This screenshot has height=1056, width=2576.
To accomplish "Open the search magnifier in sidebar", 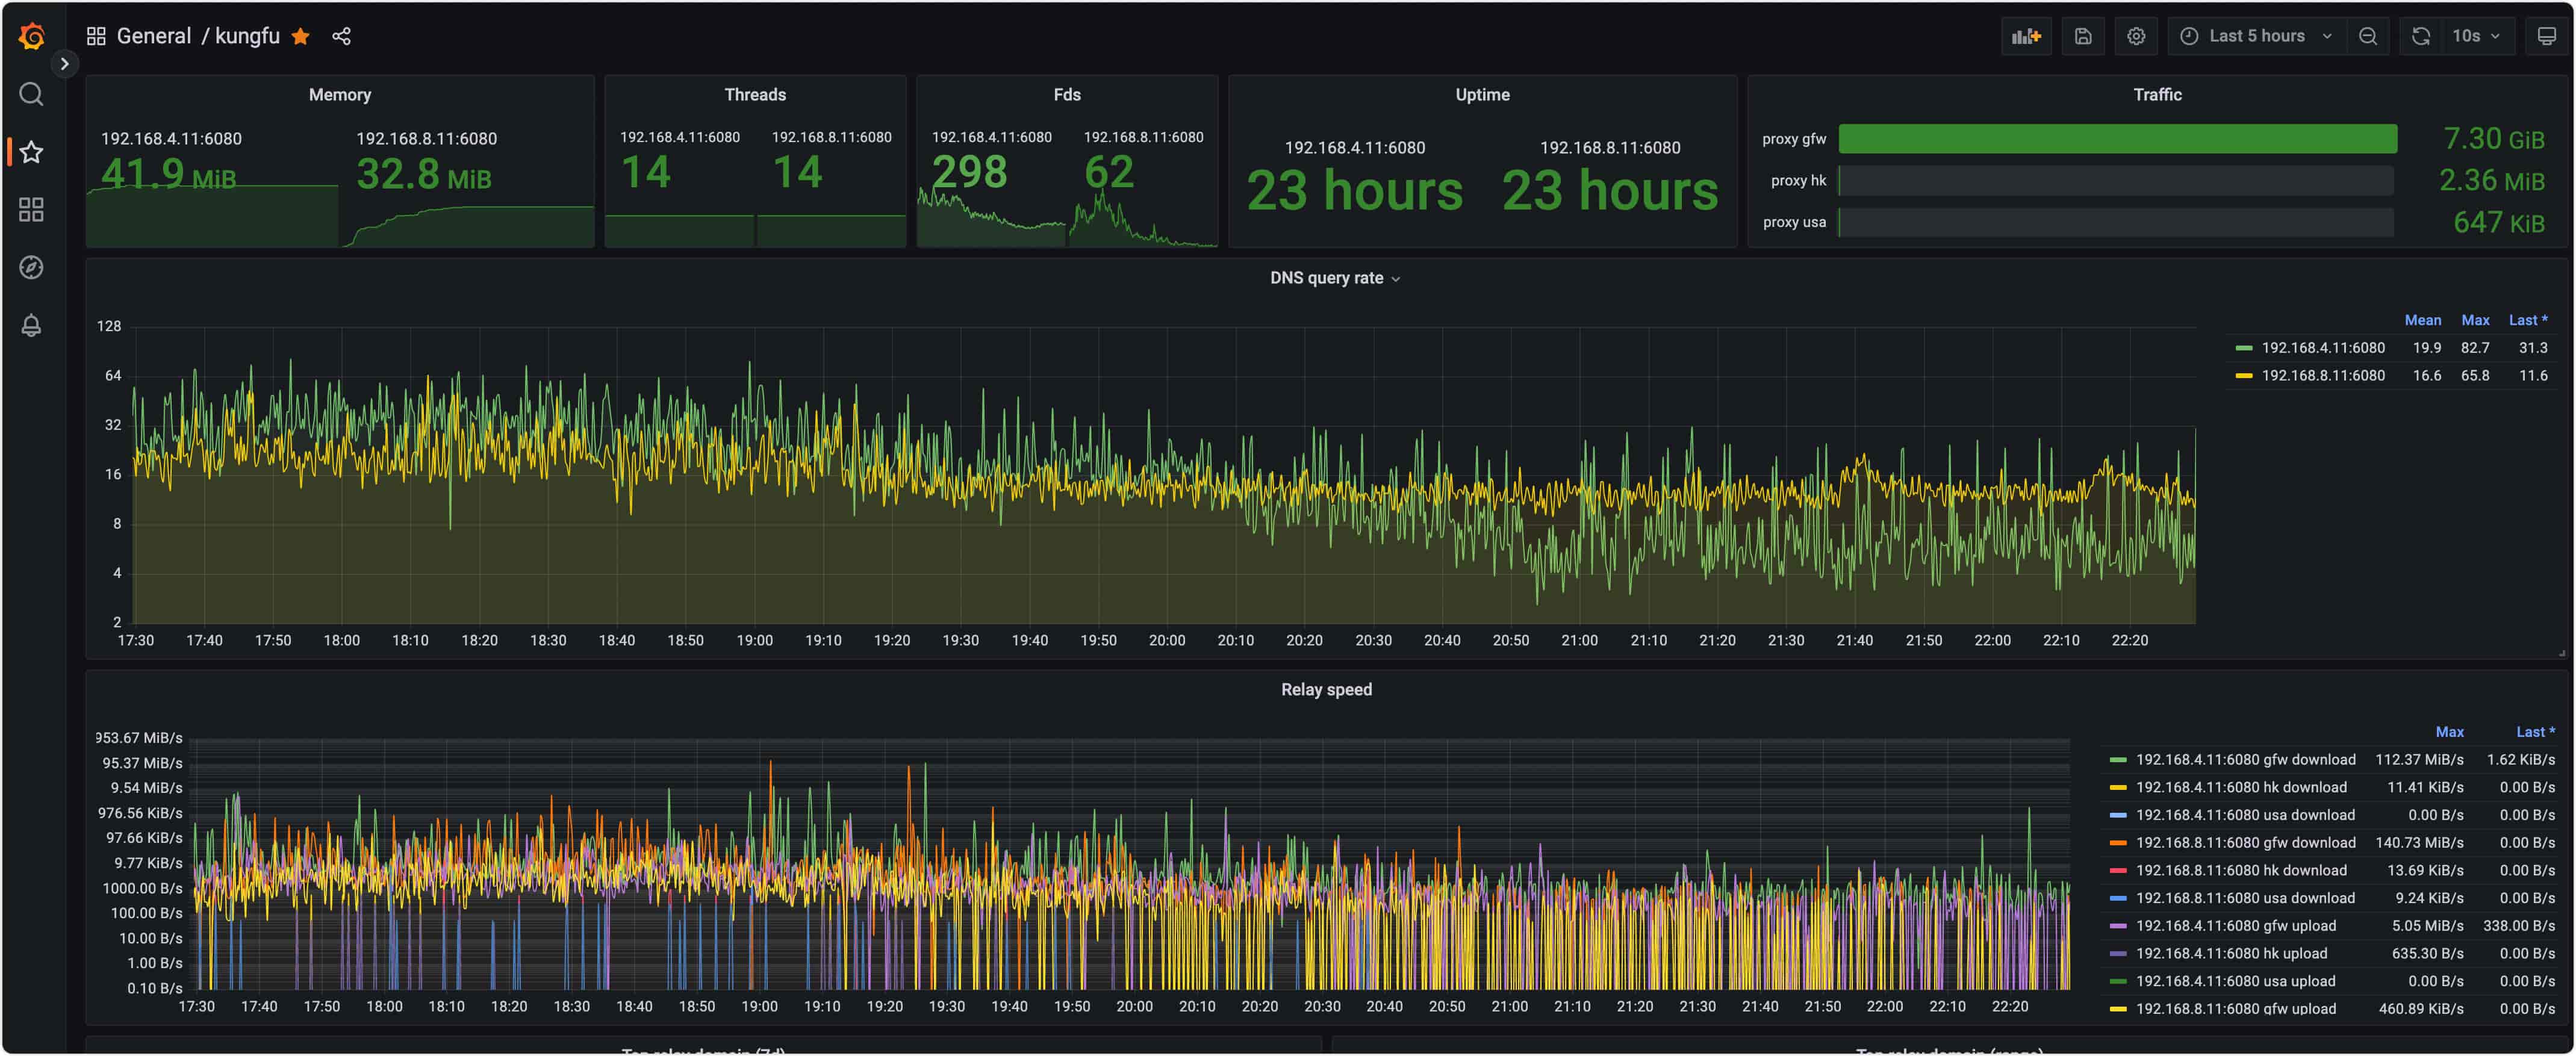I will coord(31,94).
